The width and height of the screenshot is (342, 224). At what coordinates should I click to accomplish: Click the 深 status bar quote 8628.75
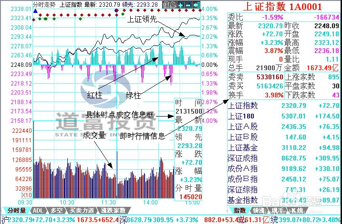click(x=139, y=219)
